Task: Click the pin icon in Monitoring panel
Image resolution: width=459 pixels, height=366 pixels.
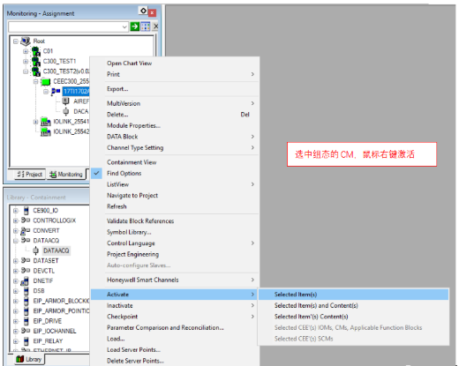Action: coord(143,11)
